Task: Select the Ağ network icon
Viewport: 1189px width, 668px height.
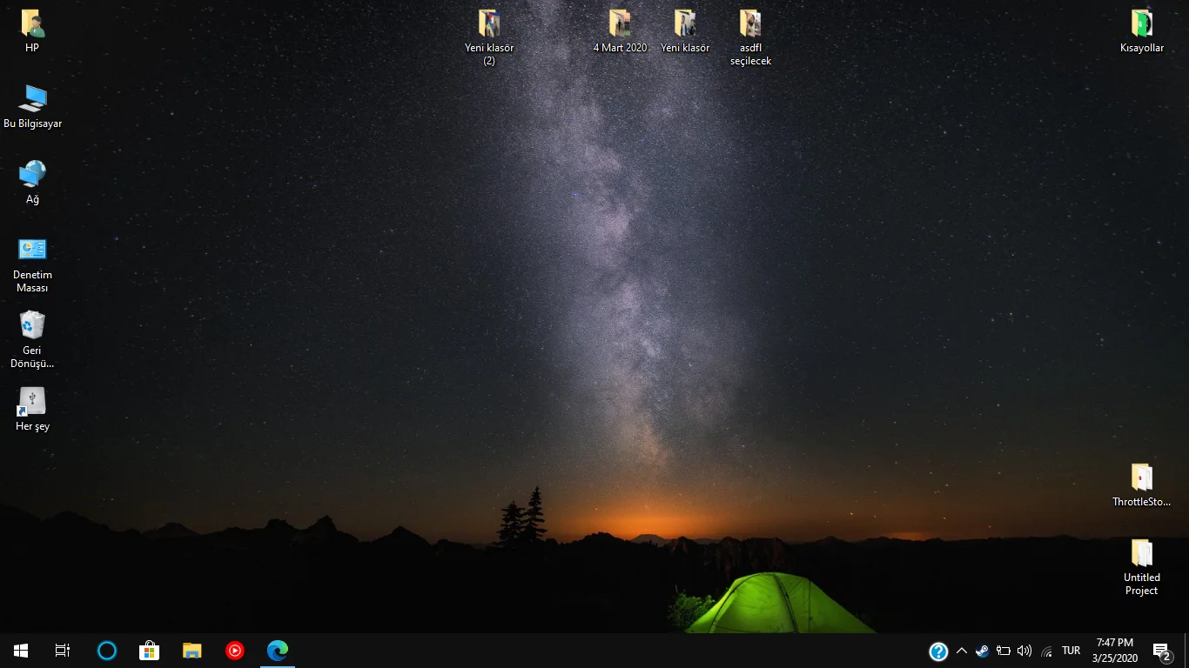Action: (32, 175)
